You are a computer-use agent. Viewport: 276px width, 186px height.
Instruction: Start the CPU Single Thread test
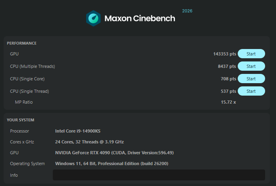(251, 91)
